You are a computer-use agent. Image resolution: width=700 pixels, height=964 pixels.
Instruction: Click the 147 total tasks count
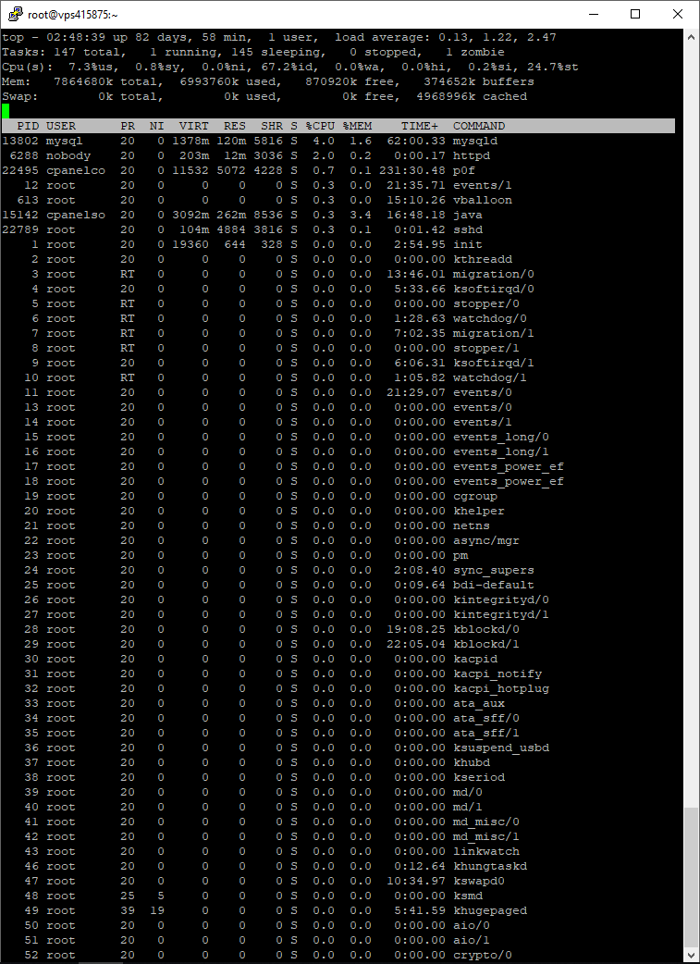pos(91,52)
